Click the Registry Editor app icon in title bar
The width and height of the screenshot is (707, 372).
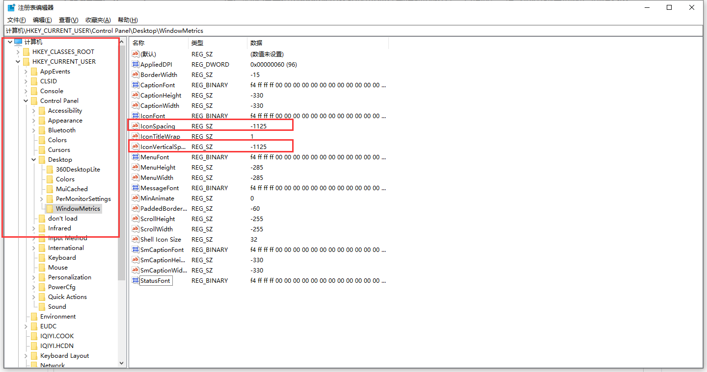11,7
